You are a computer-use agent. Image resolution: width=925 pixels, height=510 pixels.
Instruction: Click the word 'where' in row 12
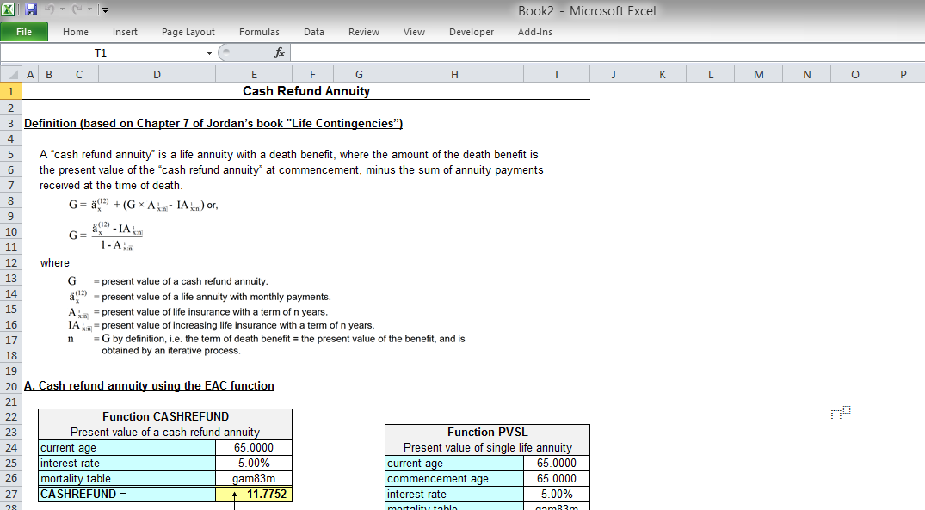click(x=55, y=262)
